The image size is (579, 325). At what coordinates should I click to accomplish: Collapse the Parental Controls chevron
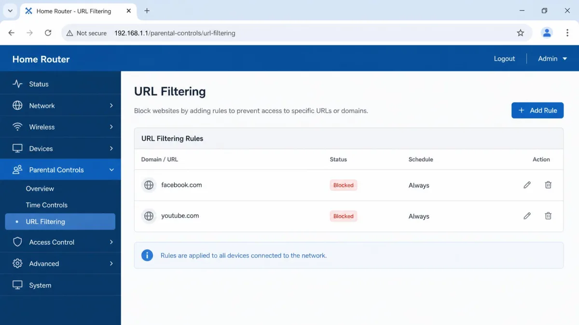tap(111, 170)
